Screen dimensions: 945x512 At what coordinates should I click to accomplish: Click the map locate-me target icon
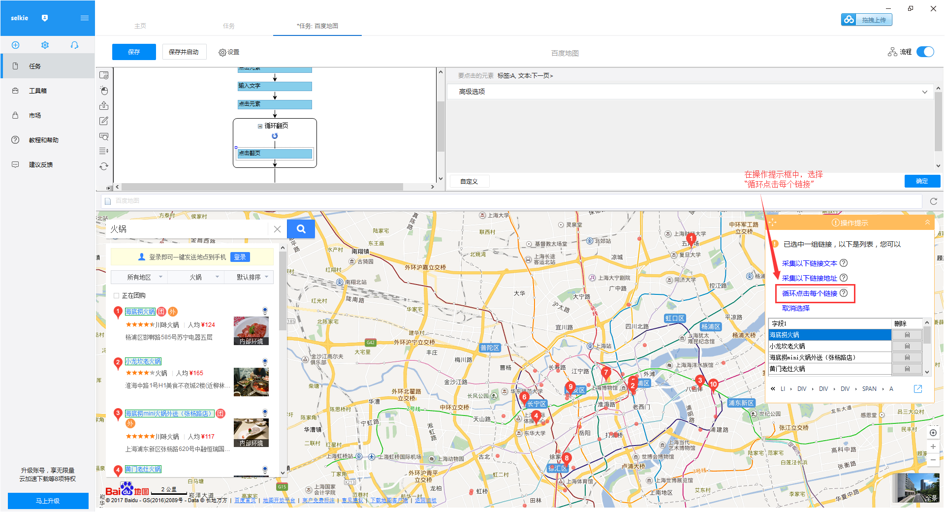click(x=933, y=433)
